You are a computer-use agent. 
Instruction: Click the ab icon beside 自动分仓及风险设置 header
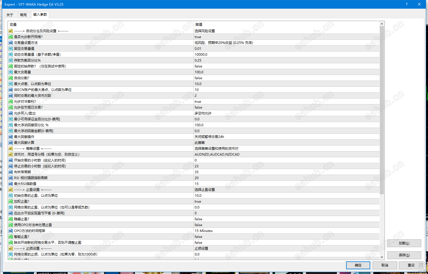click(x=10, y=31)
